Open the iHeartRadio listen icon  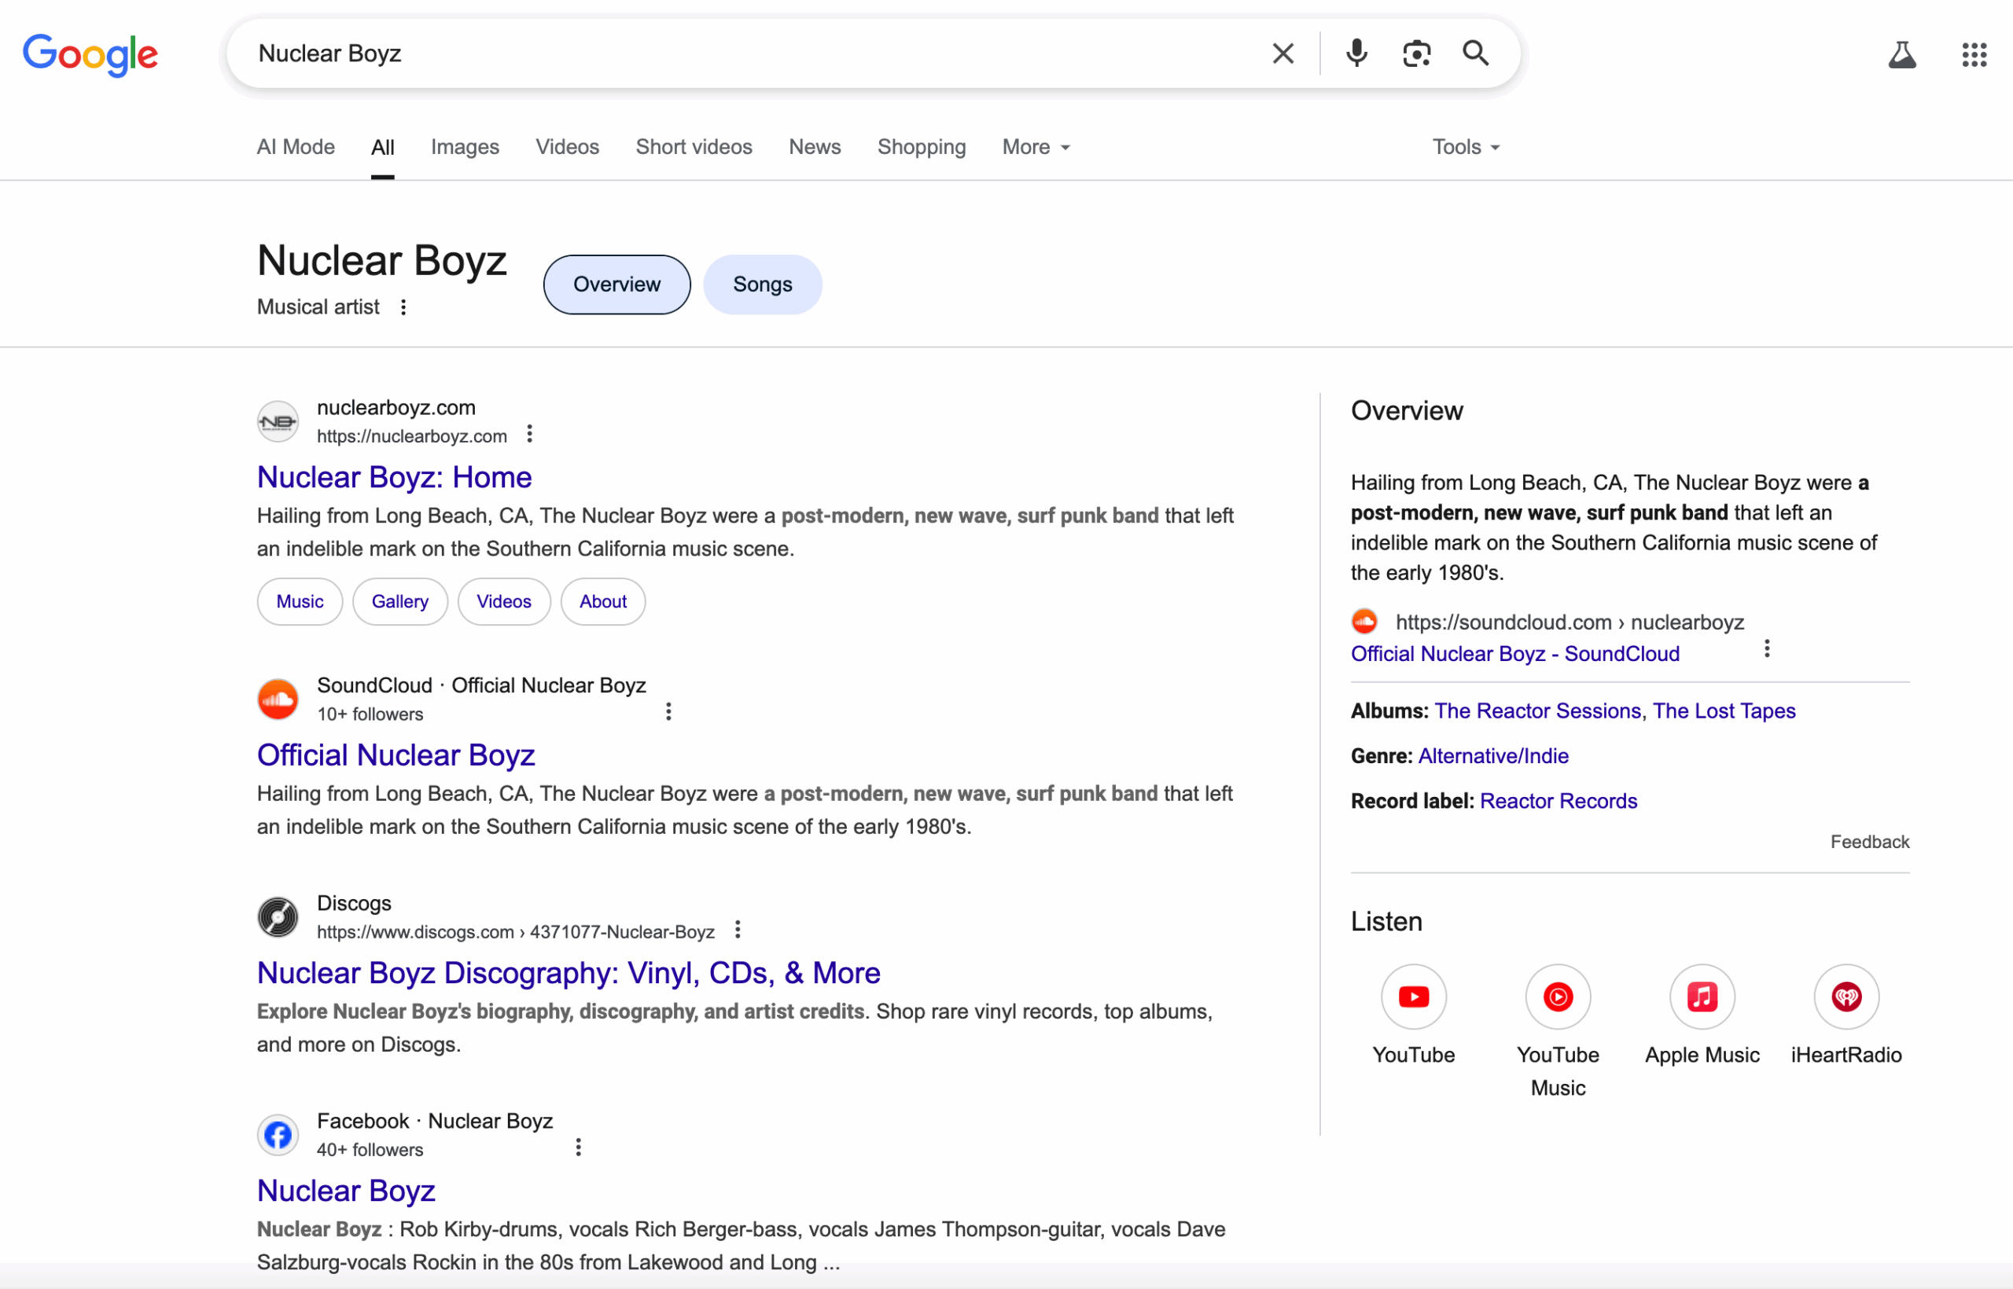(1846, 997)
